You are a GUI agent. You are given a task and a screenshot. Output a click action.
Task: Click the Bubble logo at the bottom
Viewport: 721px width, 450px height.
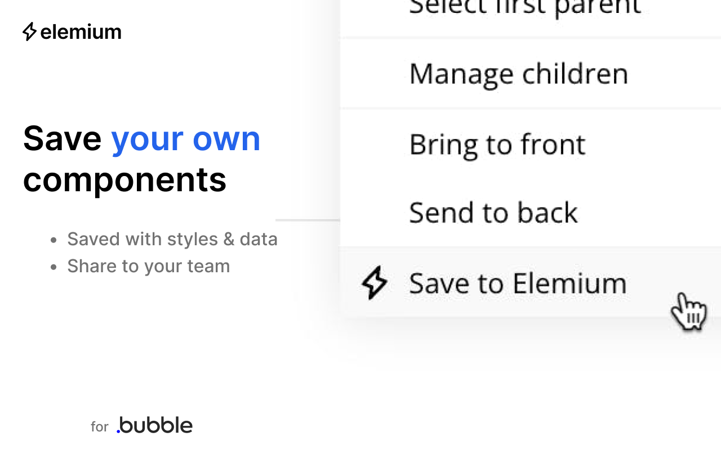coord(154,425)
